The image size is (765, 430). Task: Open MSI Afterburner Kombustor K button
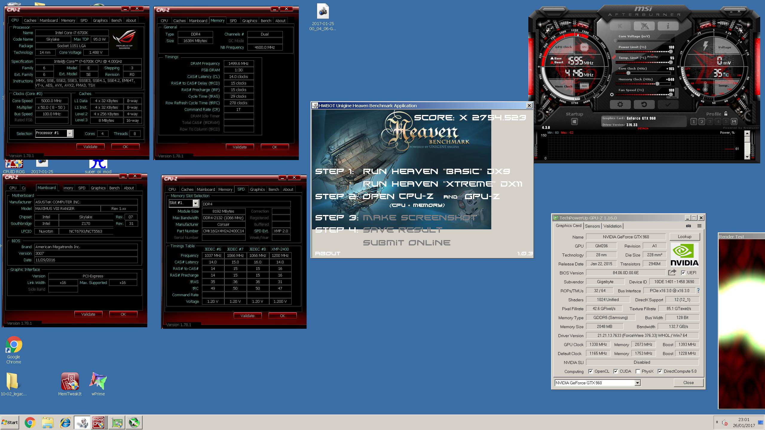click(x=620, y=26)
